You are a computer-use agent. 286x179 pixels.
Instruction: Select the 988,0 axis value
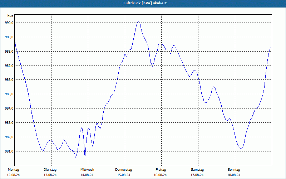tap(9, 51)
